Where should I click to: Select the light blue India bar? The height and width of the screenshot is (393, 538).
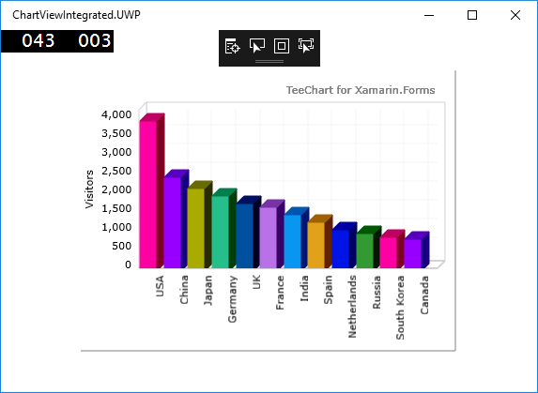tap(293, 241)
